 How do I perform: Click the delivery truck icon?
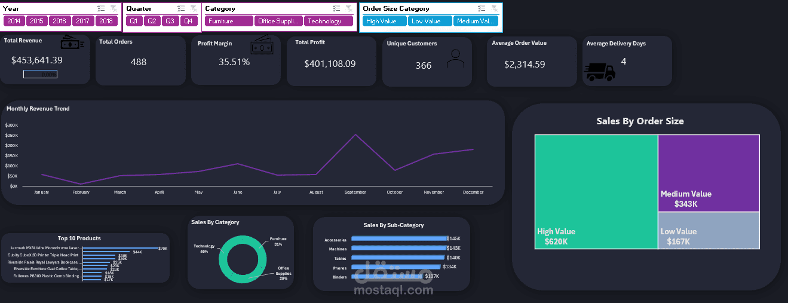pyautogui.click(x=599, y=72)
